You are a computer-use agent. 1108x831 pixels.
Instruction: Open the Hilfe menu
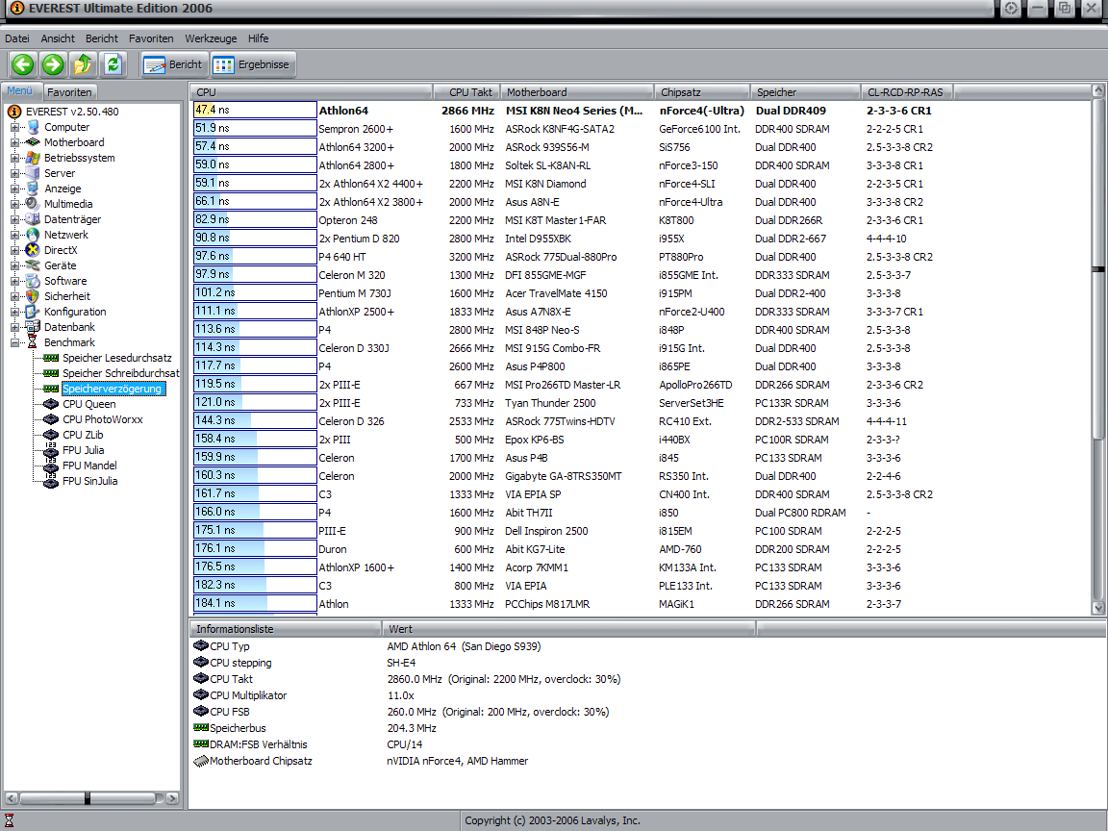(x=258, y=38)
